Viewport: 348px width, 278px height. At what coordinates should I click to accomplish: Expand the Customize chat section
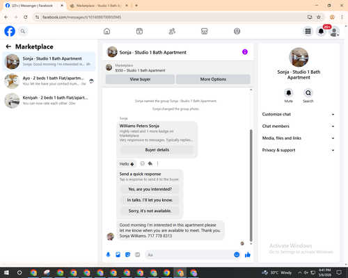[x=299, y=114]
